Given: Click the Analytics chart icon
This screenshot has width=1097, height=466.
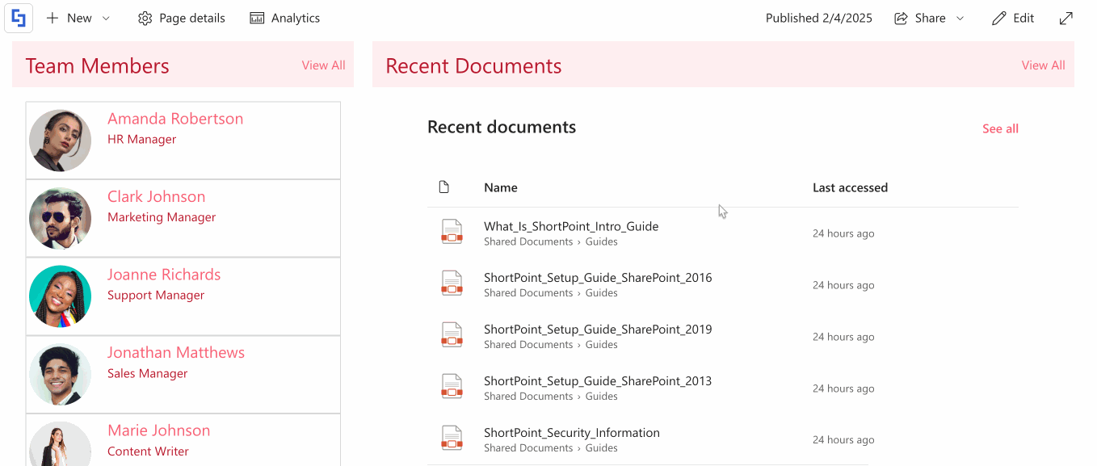Looking at the screenshot, I should point(257,18).
